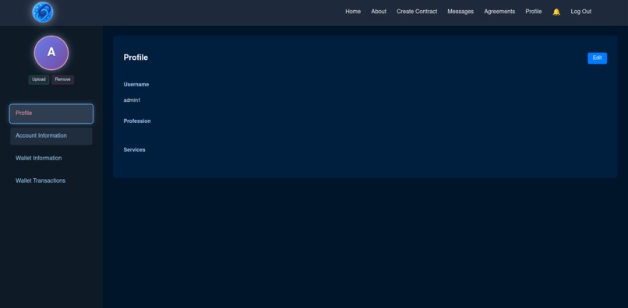Go to the Home page
The image size is (628, 308).
click(x=353, y=12)
